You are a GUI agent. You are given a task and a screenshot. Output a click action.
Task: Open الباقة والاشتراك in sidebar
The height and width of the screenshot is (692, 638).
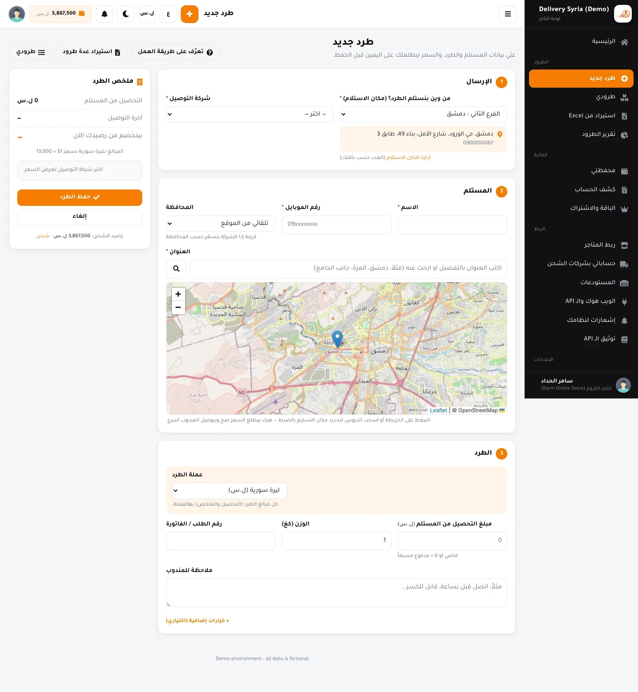pyautogui.click(x=581, y=209)
